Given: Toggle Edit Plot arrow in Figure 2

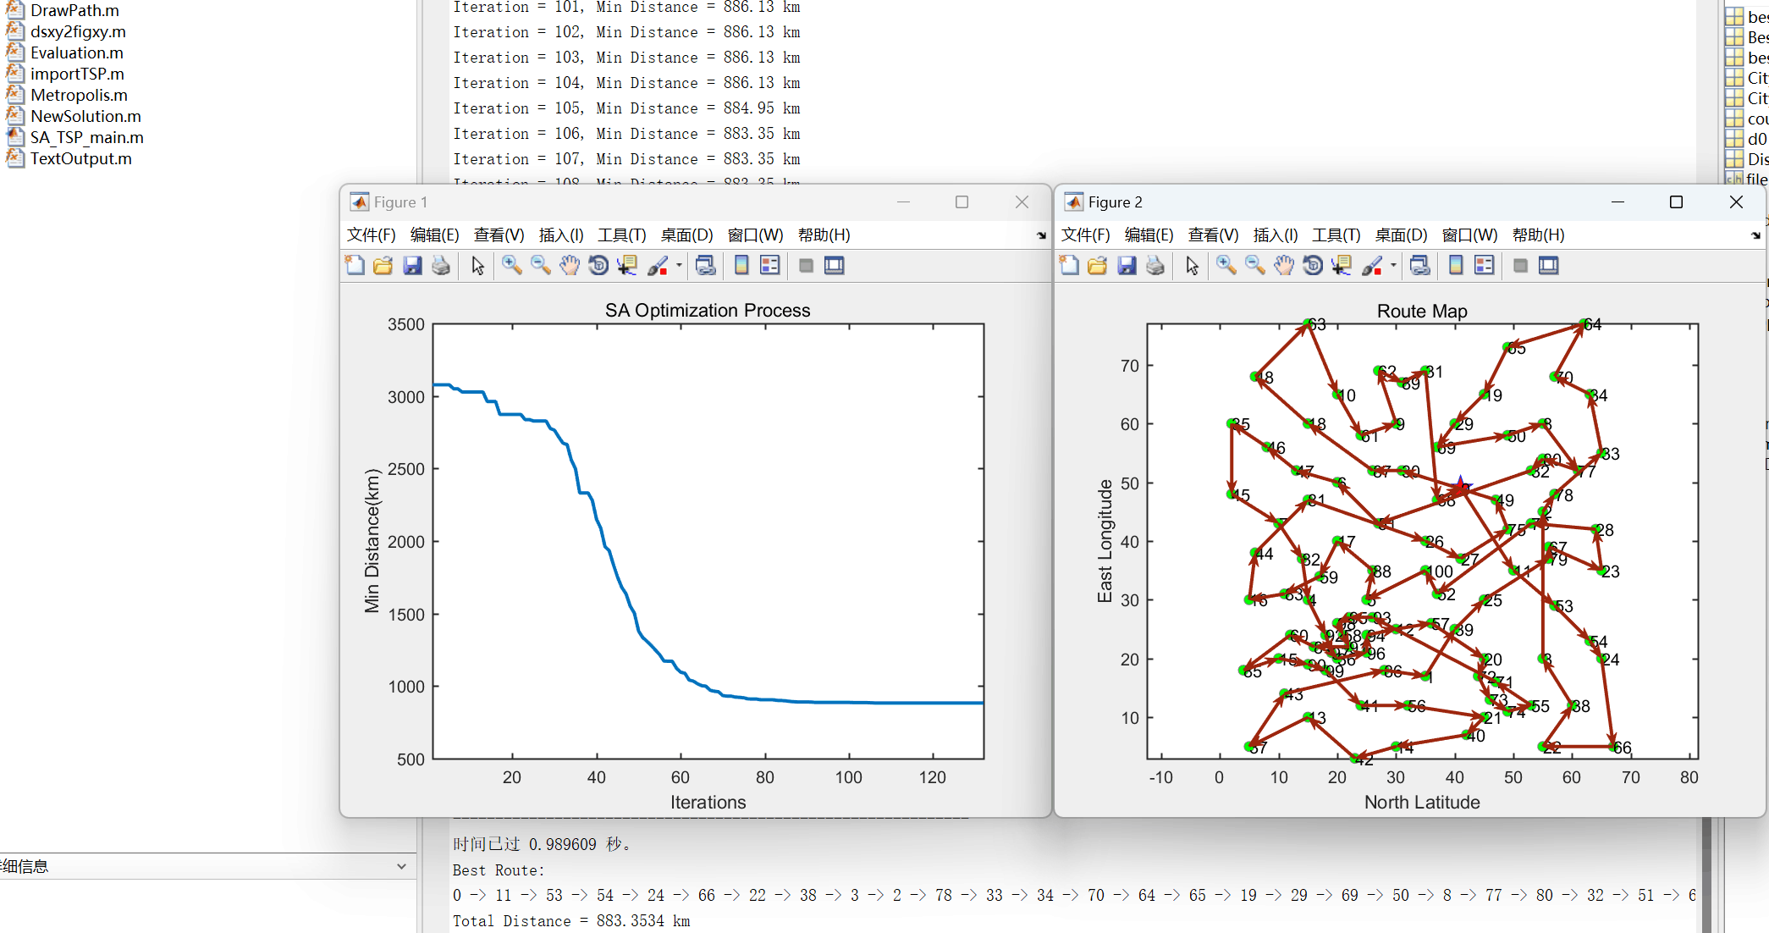Looking at the screenshot, I should pyautogui.click(x=1193, y=266).
